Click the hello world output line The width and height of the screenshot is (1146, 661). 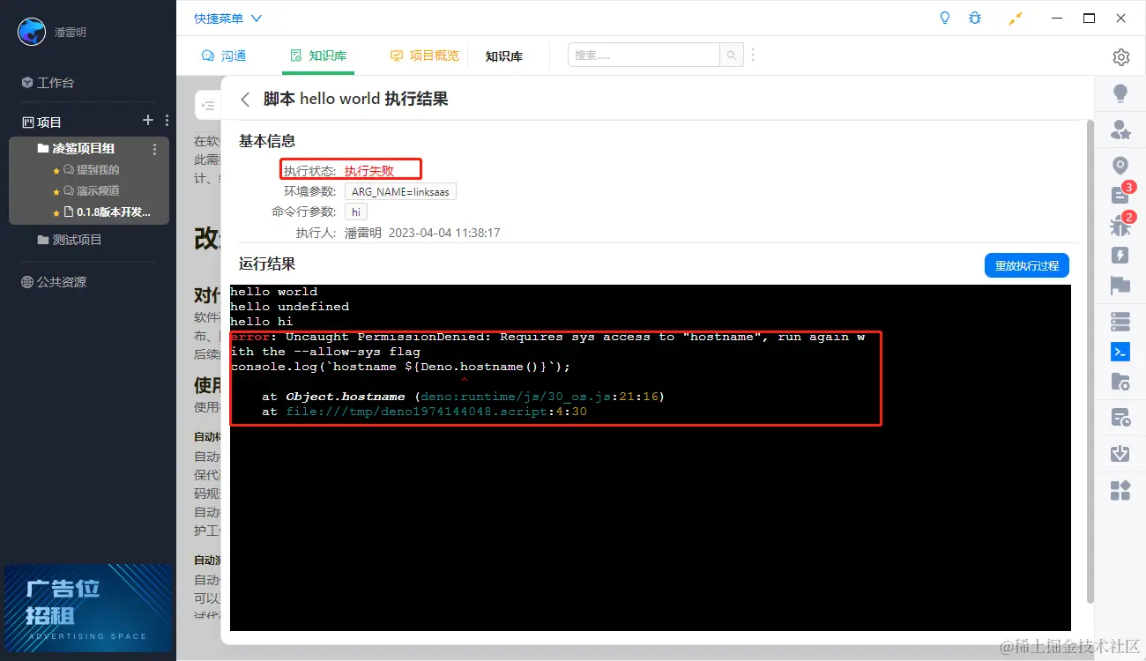point(273,292)
